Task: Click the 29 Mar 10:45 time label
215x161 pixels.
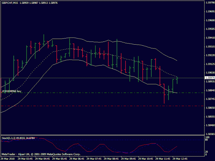Action: click(146, 159)
